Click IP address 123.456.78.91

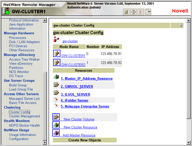[111, 54]
